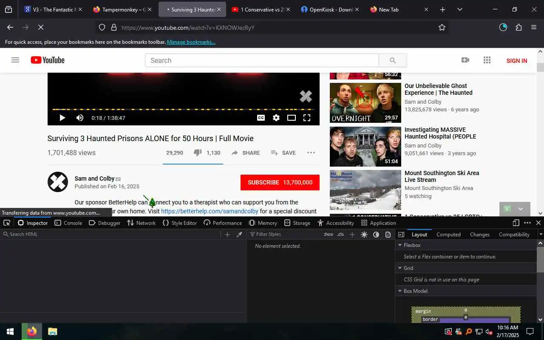The height and width of the screenshot is (340, 544).
Task: Open Windows Start menu
Action: pyautogui.click(x=10, y=331)
